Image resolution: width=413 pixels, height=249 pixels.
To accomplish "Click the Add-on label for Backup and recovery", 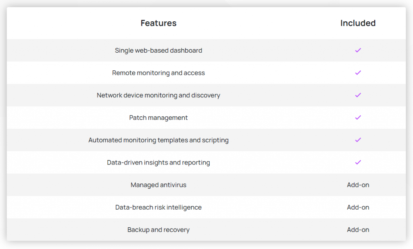I will [358, 230].
